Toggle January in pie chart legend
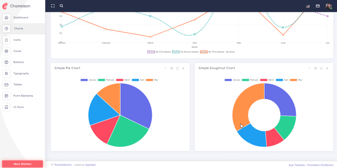 [88, 80]
